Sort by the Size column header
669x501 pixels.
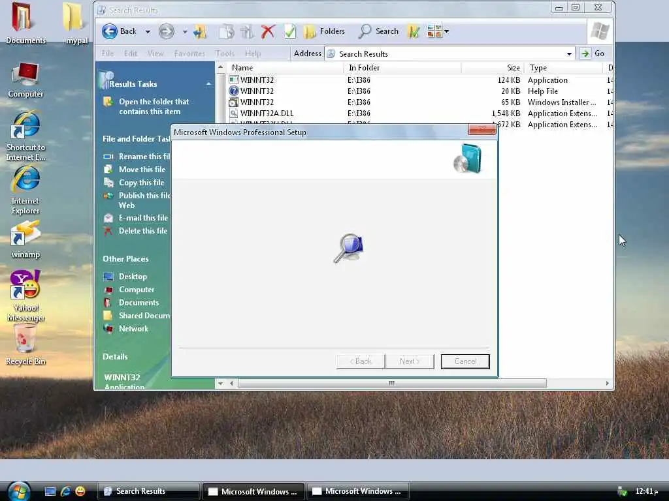coord(493,68)
